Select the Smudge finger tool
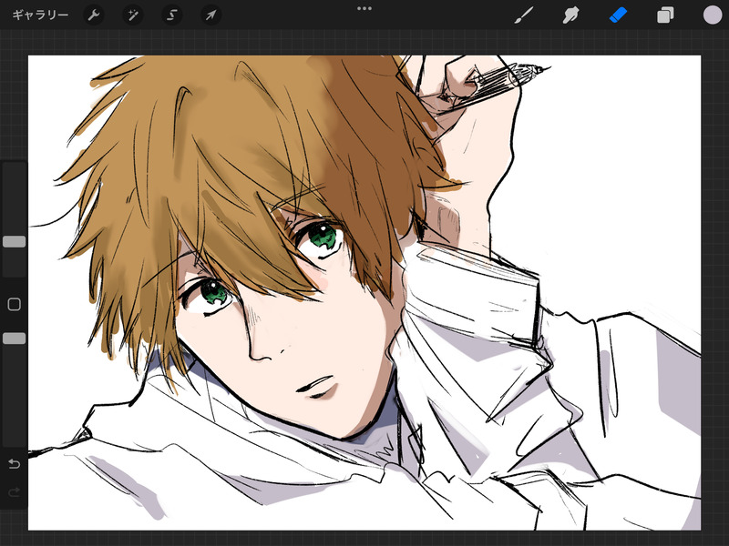 coord(571,15)
